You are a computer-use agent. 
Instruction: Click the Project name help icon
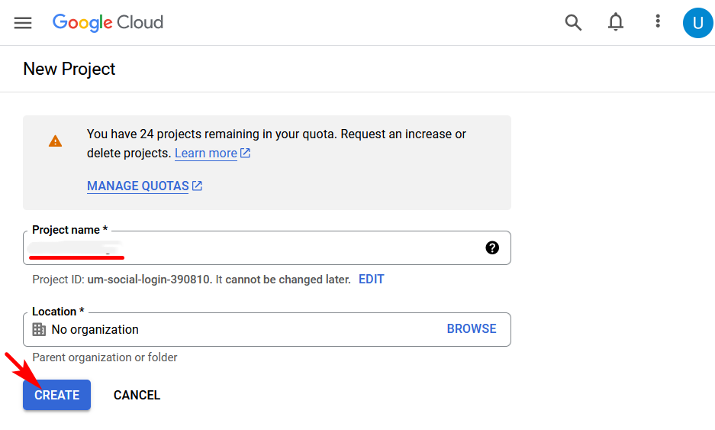click(492, 247)
